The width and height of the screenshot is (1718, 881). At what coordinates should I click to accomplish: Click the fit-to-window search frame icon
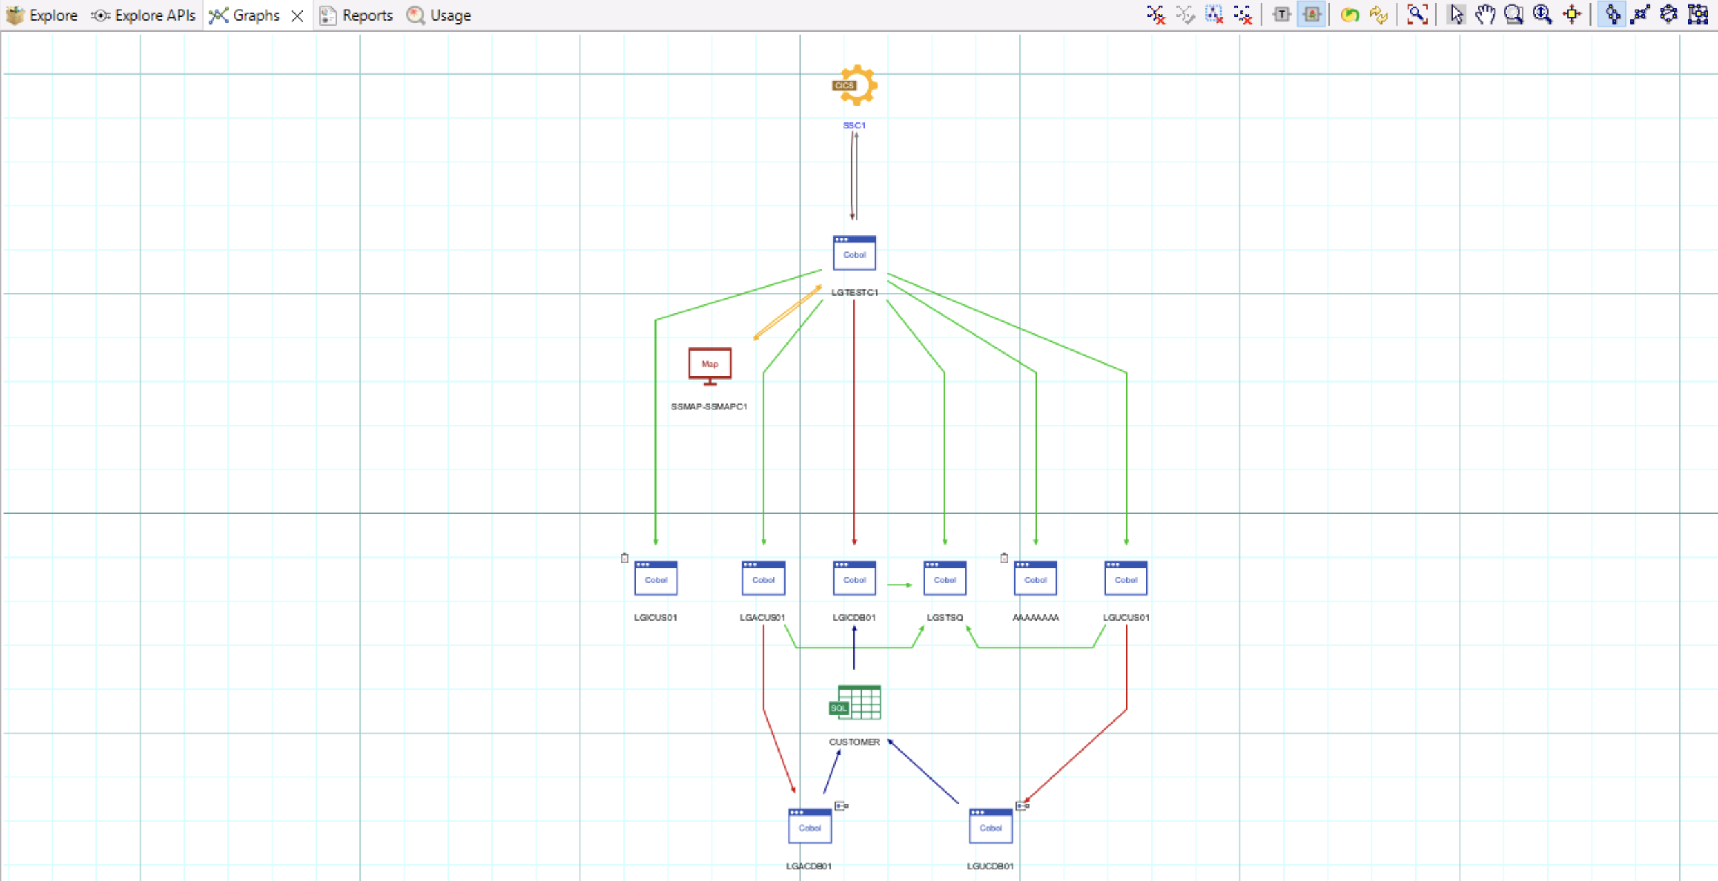(x=1417, y=14)
